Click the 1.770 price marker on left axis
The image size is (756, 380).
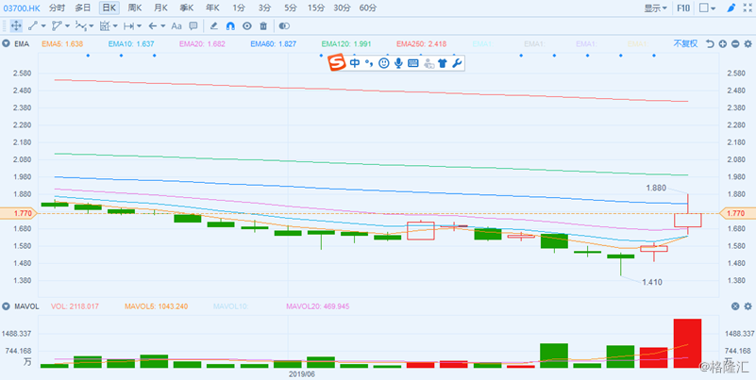point(19,213)
